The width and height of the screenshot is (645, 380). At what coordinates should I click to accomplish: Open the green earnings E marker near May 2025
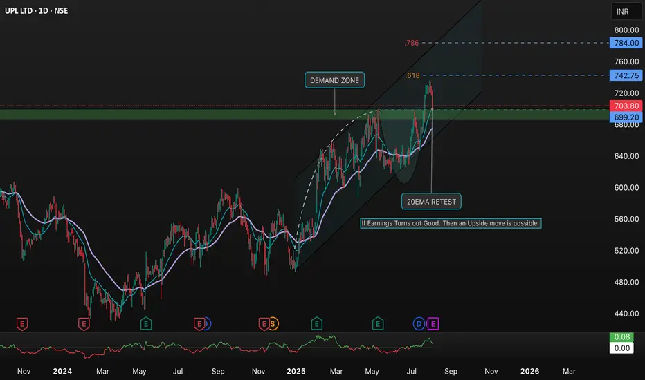click(378, 324)
